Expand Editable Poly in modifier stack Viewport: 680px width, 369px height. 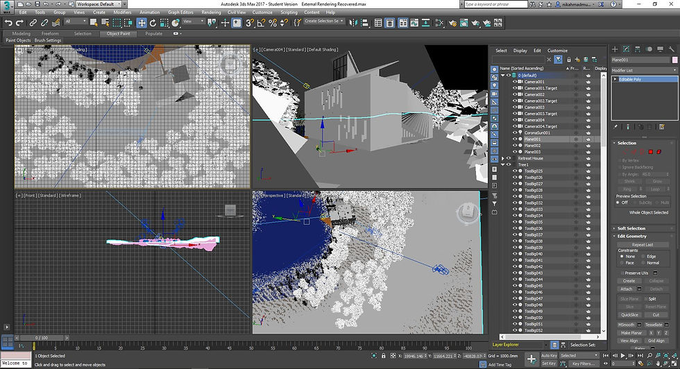coord(615,79)
